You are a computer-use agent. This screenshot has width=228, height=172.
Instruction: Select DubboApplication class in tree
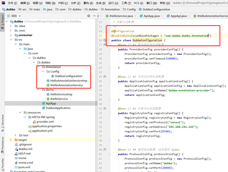point(56,108)
